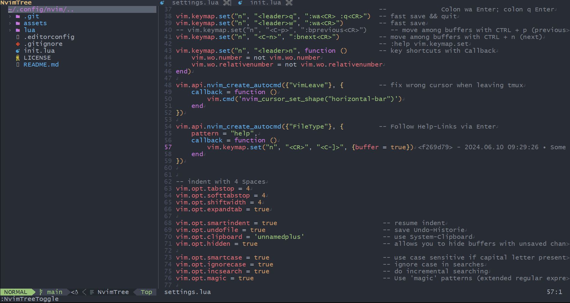Click the ~/.config/nvim/.. root path
This screenshot has height=303, width=570.
(x=41, y=9)
